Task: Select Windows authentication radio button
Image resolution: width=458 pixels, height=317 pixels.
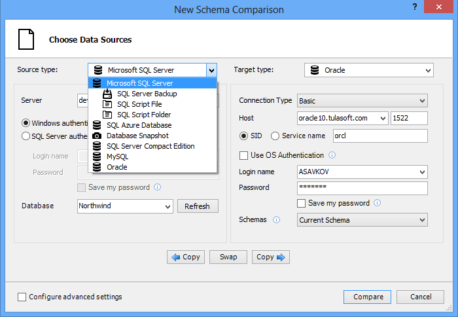Action: [x=26, y=123]
